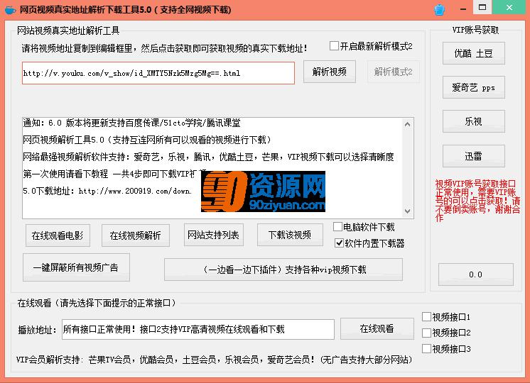Click the 网页视频解析工具5.0 description line
530x383 pixels.
(x=147, y=140)
